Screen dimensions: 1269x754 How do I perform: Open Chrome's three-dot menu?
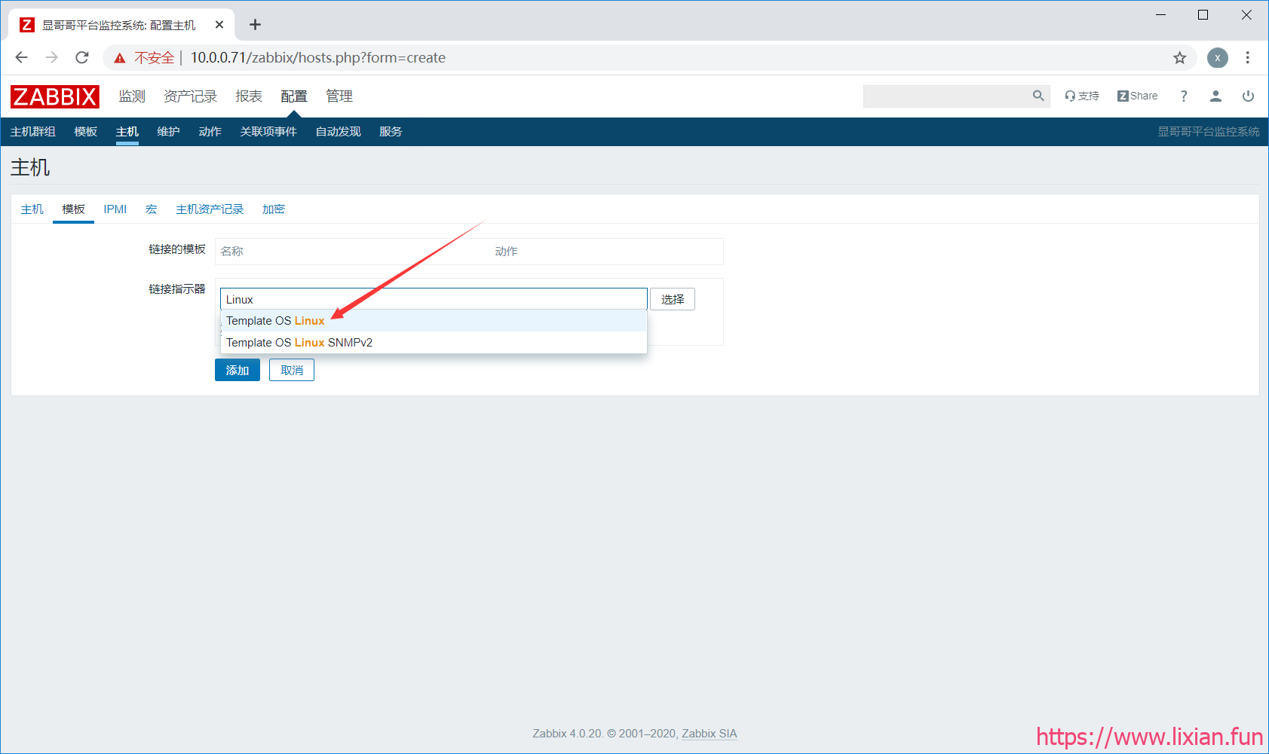[x=1248, y=58]
